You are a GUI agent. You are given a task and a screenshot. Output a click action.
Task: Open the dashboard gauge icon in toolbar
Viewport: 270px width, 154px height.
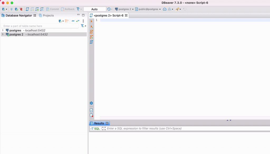pyautogui.click(x=165, y=9)
